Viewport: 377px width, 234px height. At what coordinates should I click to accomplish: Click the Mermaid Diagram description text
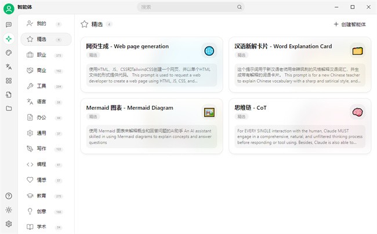[151, 136]
